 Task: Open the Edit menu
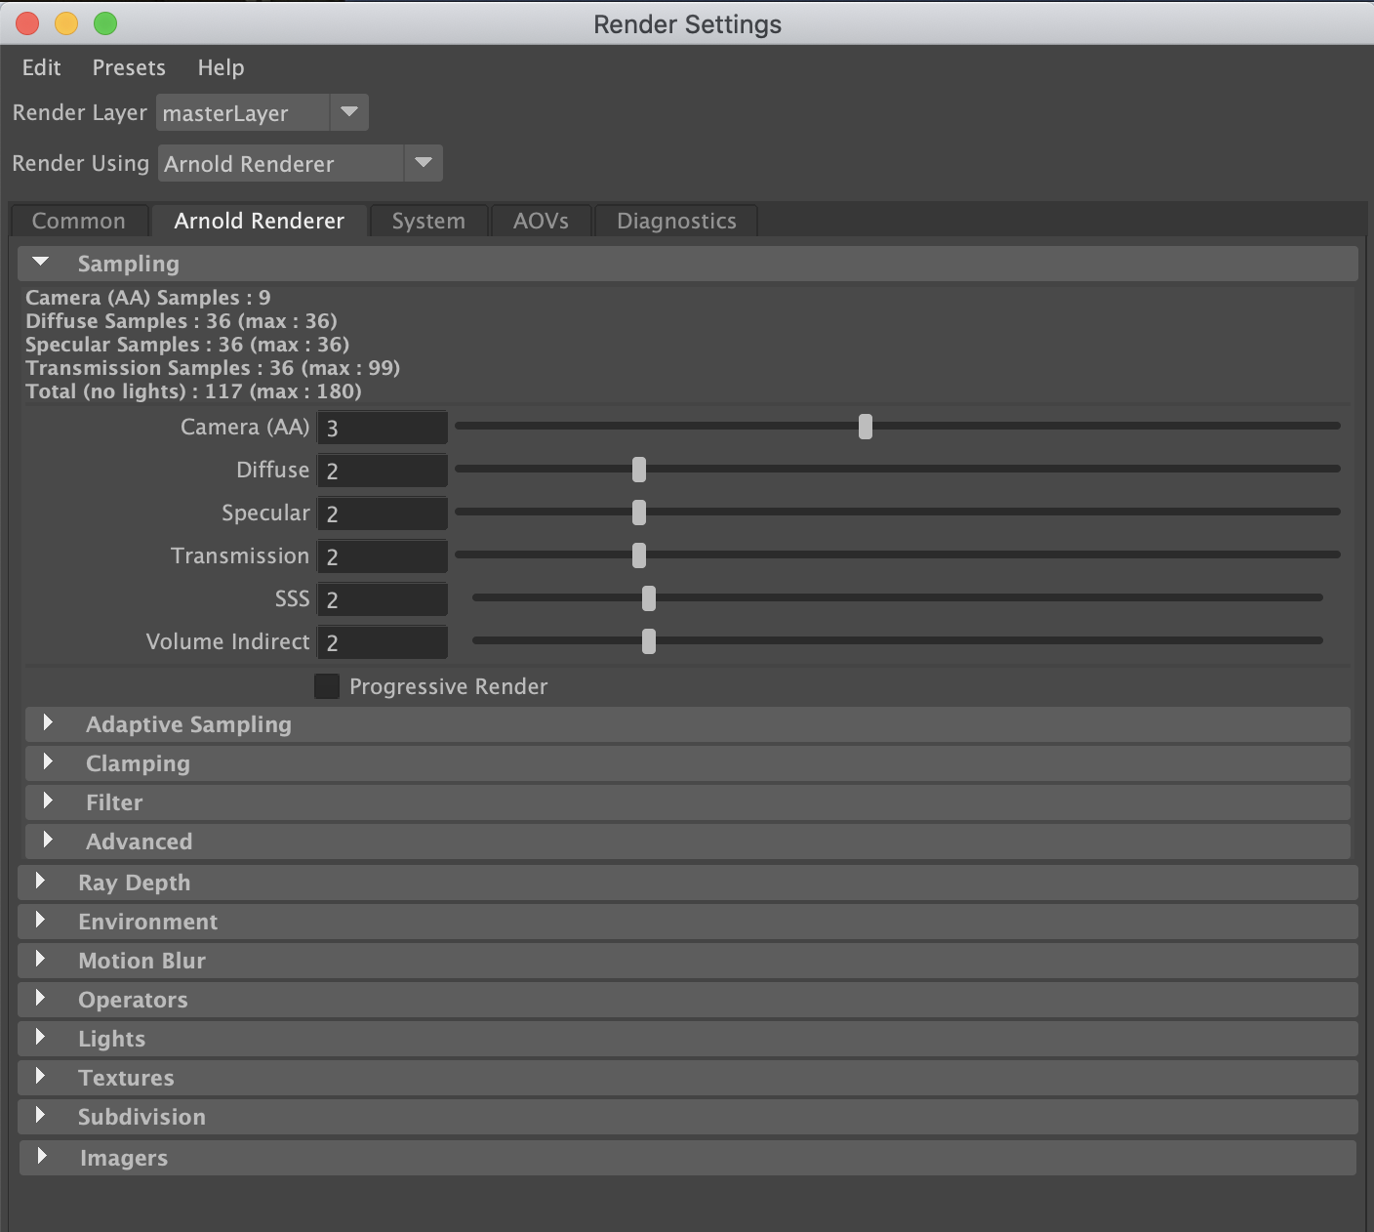[41, 67]
